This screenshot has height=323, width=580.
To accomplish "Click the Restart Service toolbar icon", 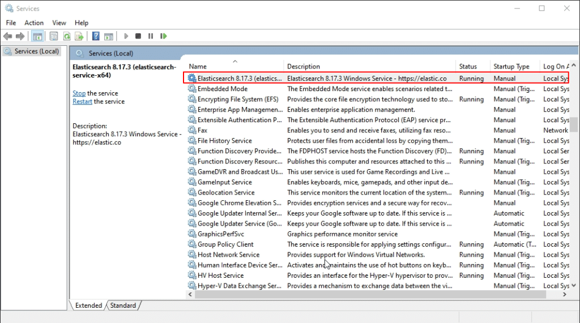I will (x=164, y=36).
